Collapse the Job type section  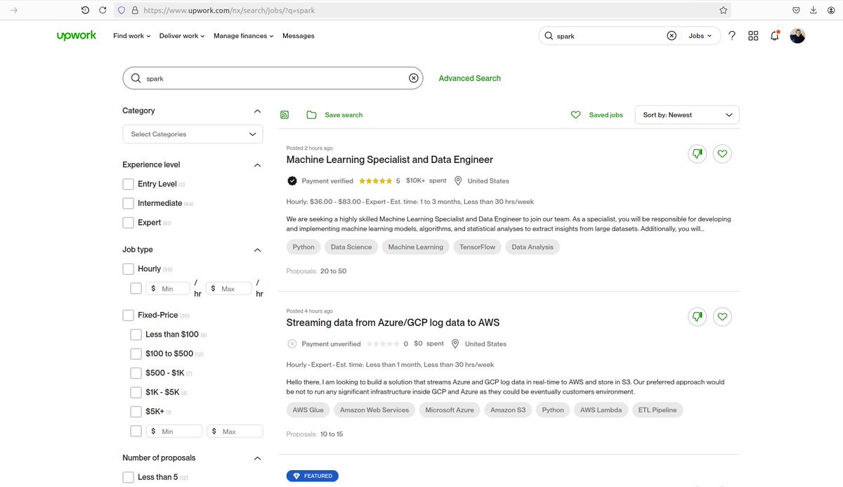tap(257, 250)
